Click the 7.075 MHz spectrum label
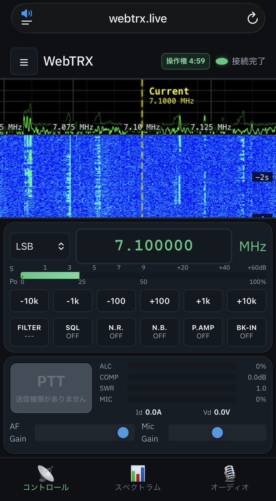276x501 pixels. pyautogui.click(x=73, y=127)
